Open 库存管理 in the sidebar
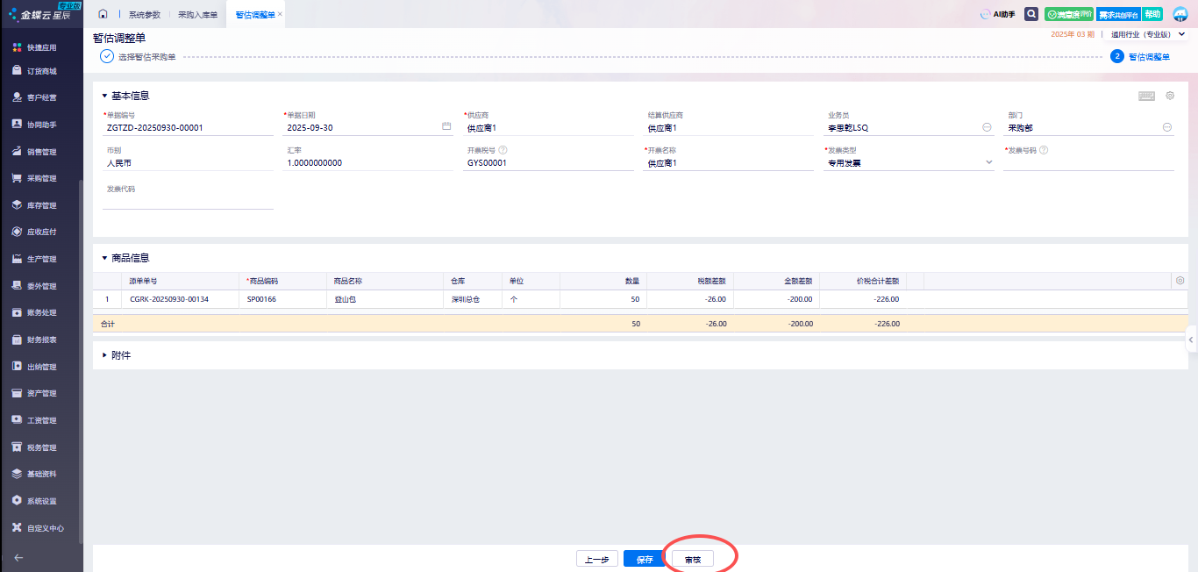Viewport: 1198px width, 572px height. pyautogui.click(x=41, y=205)
